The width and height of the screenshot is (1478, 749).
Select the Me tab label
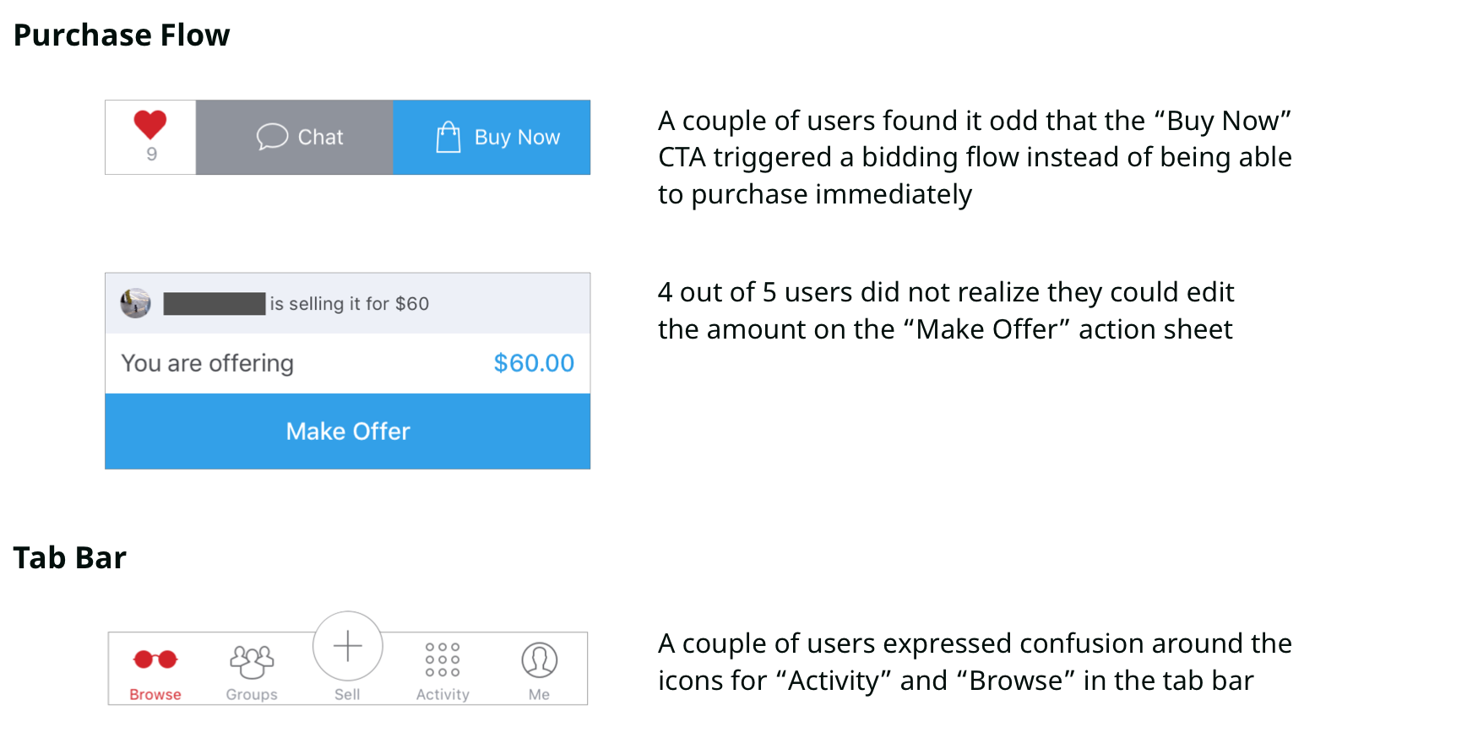[x=541, y=694]
